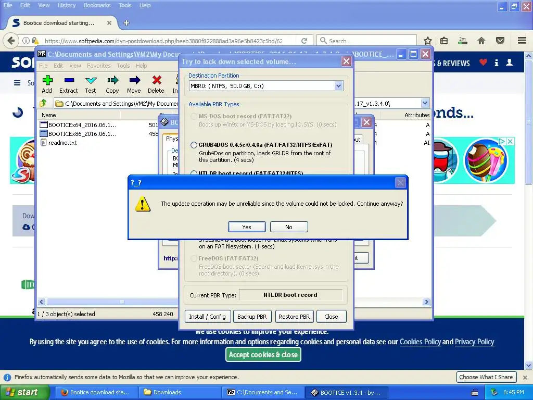Open the Cookies Policy link
Screen dimensions: 533x400
(x=420, y=342)
